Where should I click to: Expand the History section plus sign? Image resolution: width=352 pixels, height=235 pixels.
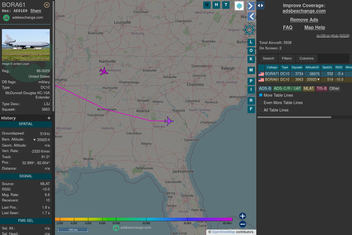(49, 118)
